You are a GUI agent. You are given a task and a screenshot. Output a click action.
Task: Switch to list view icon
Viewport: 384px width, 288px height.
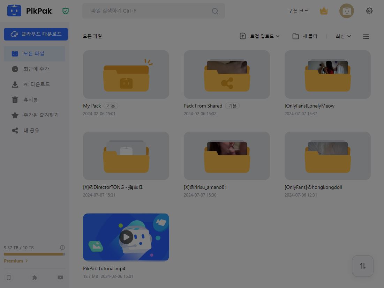366,36
